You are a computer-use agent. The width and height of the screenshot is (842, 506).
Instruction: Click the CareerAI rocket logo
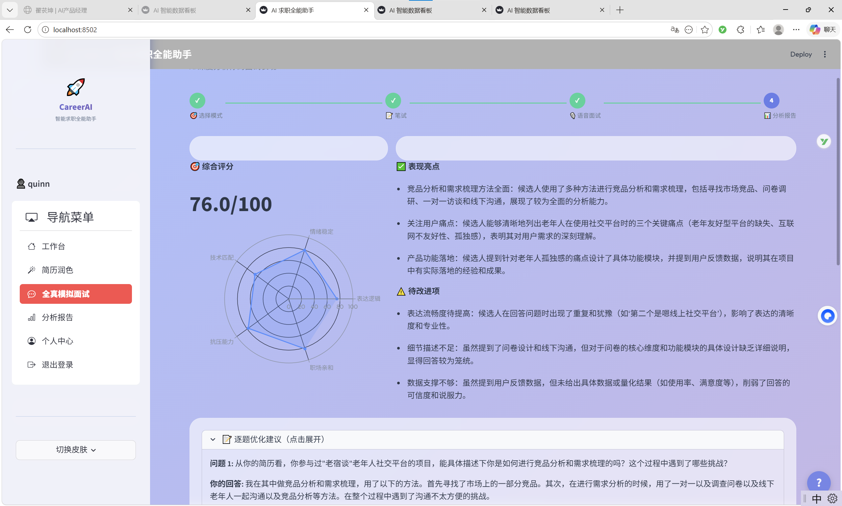coord(75,87)
